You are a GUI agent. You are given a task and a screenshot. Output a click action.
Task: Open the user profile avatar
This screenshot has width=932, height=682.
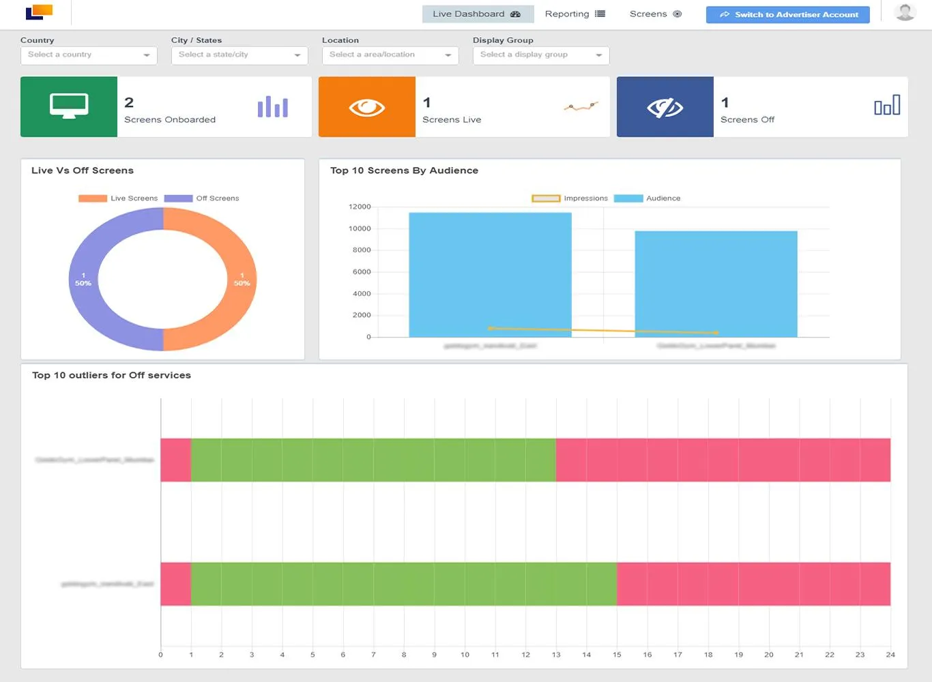point(905,12)
